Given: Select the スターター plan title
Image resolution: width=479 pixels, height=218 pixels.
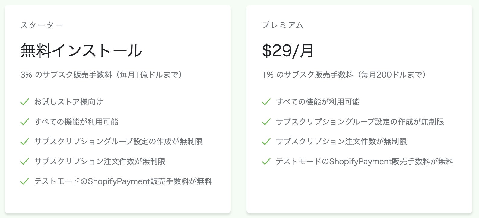Looking at the screenshot, I should click(42, 25).
